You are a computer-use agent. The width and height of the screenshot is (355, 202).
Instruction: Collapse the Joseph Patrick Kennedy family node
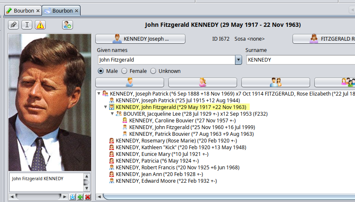click(99, 94)
